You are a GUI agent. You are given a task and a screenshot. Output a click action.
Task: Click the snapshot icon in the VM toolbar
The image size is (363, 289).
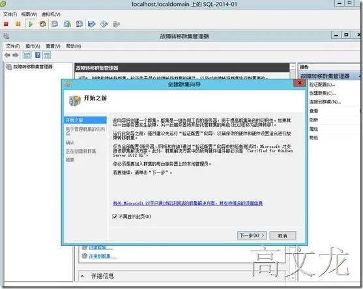[x=55, y=24]
